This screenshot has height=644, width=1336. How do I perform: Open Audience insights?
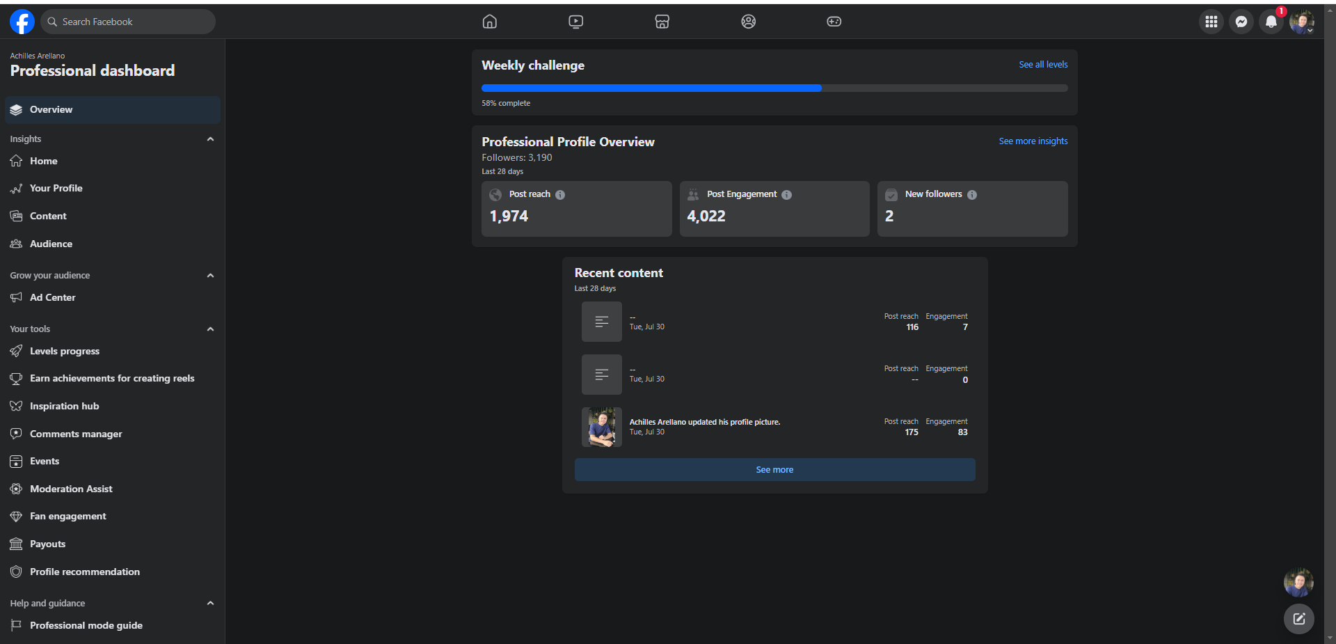pos(113,244)
